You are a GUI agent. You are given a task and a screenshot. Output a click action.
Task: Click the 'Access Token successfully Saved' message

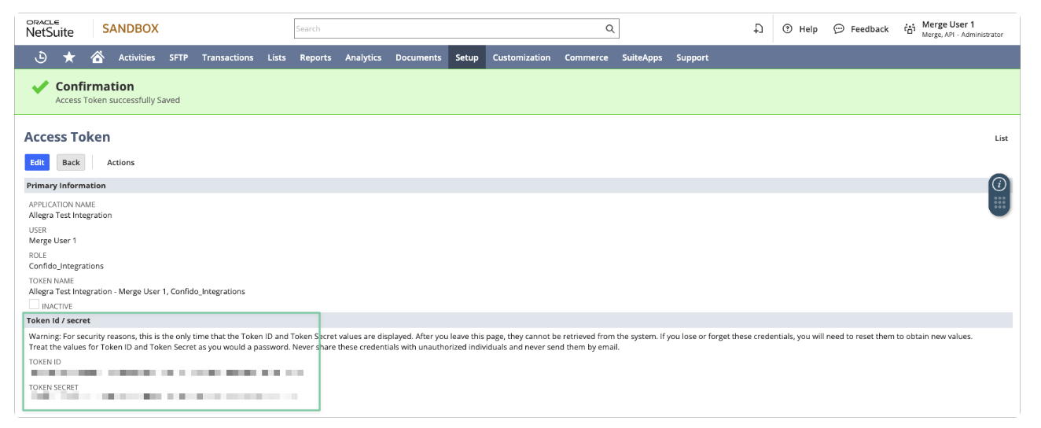[118, 101]
